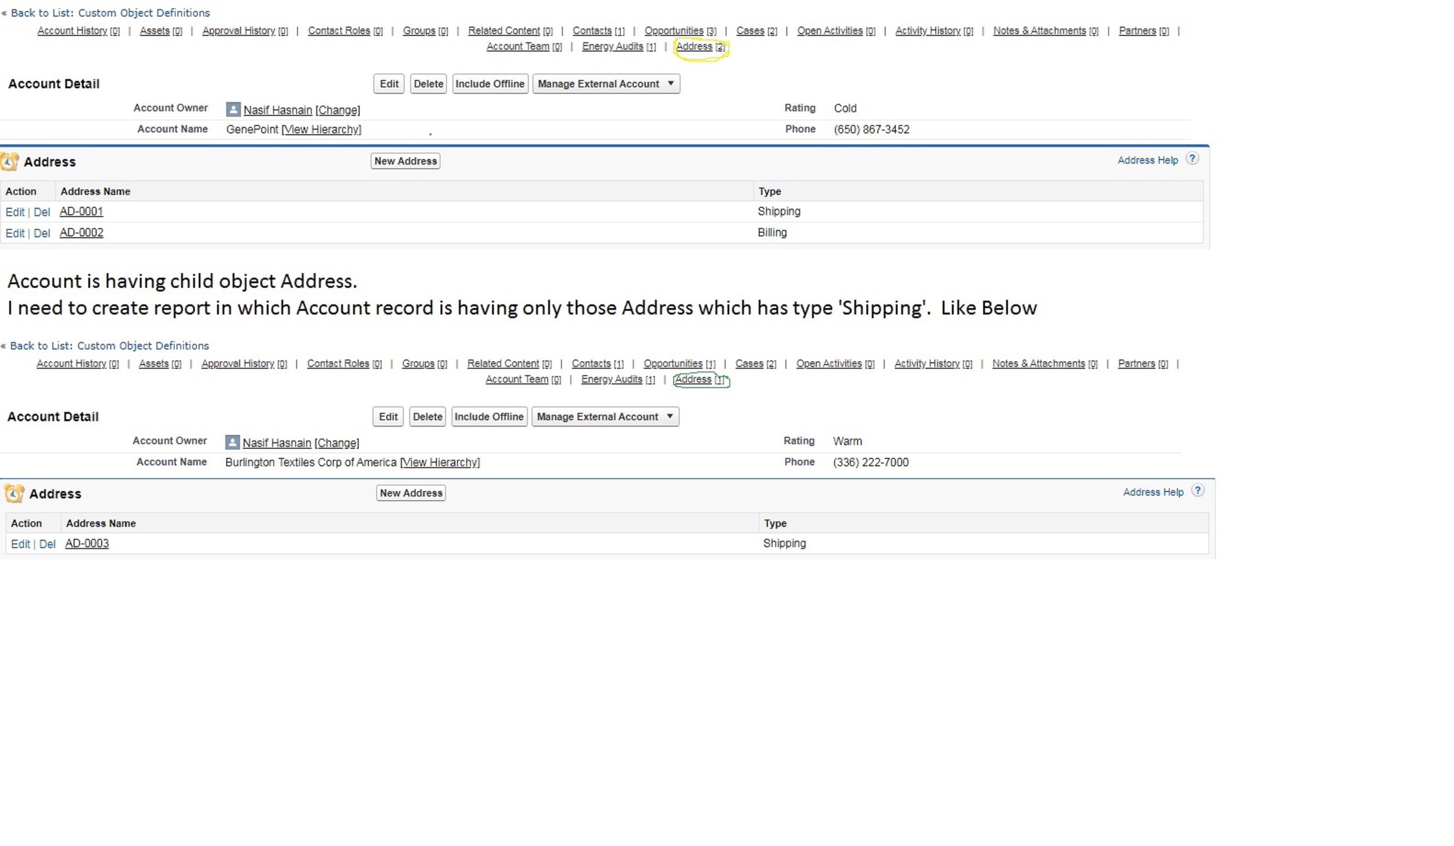The image size is (1454, 846).
Task: Click View Hierarchy next to GenePoint
Action: pyautogui.click(x=321, y=129)
